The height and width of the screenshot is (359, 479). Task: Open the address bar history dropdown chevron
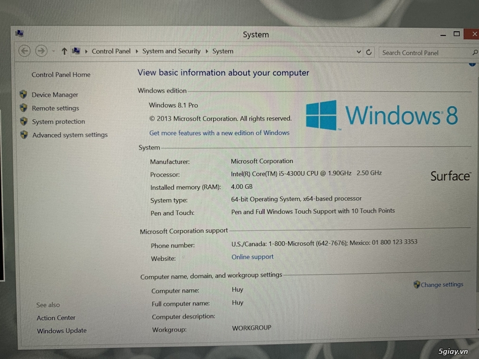[x=358, y=52]
